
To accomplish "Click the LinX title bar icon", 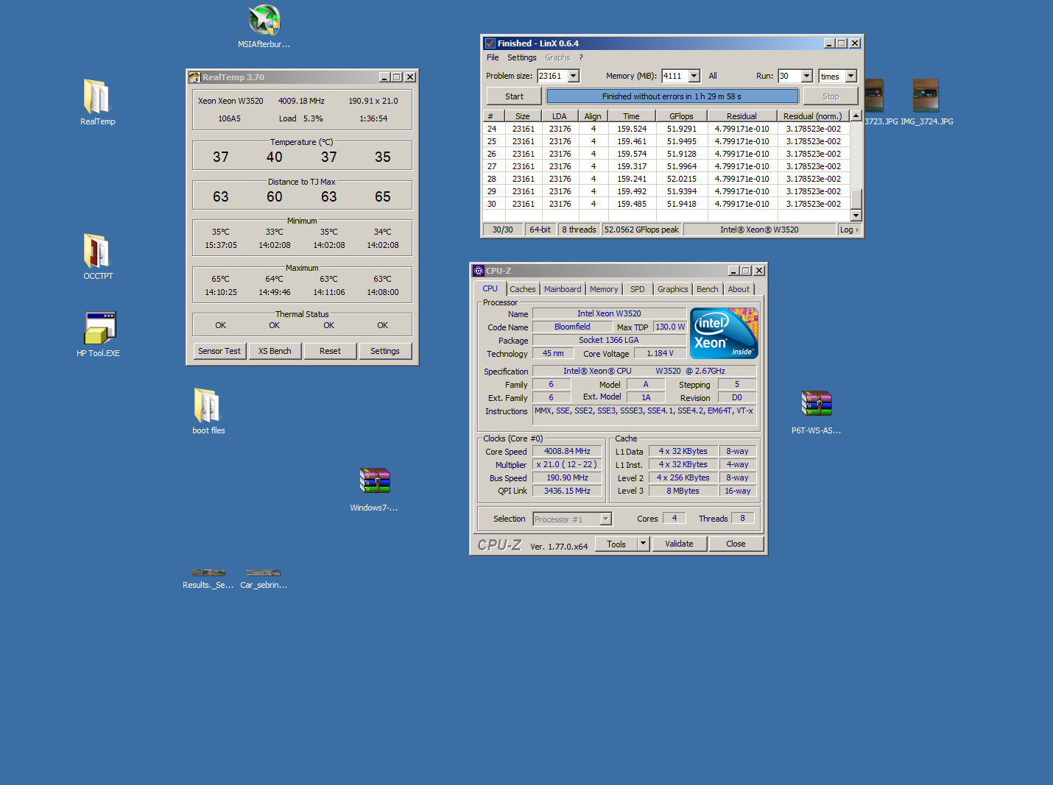I will pos(490,43).
